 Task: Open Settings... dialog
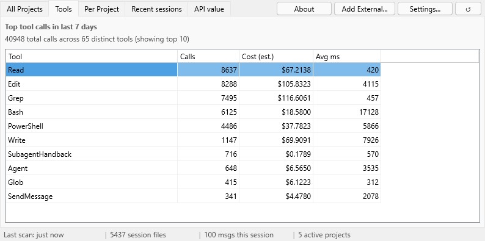(x=425, y=9)
